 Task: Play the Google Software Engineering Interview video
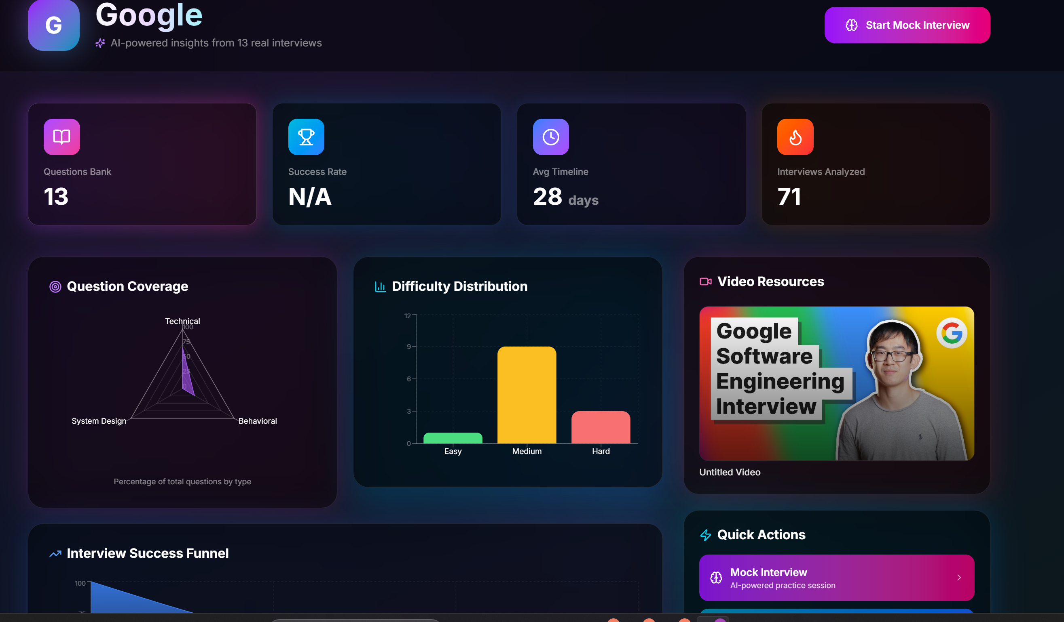(x=836, y=383)
